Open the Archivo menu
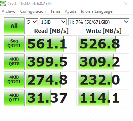 [x=8, y=11]
